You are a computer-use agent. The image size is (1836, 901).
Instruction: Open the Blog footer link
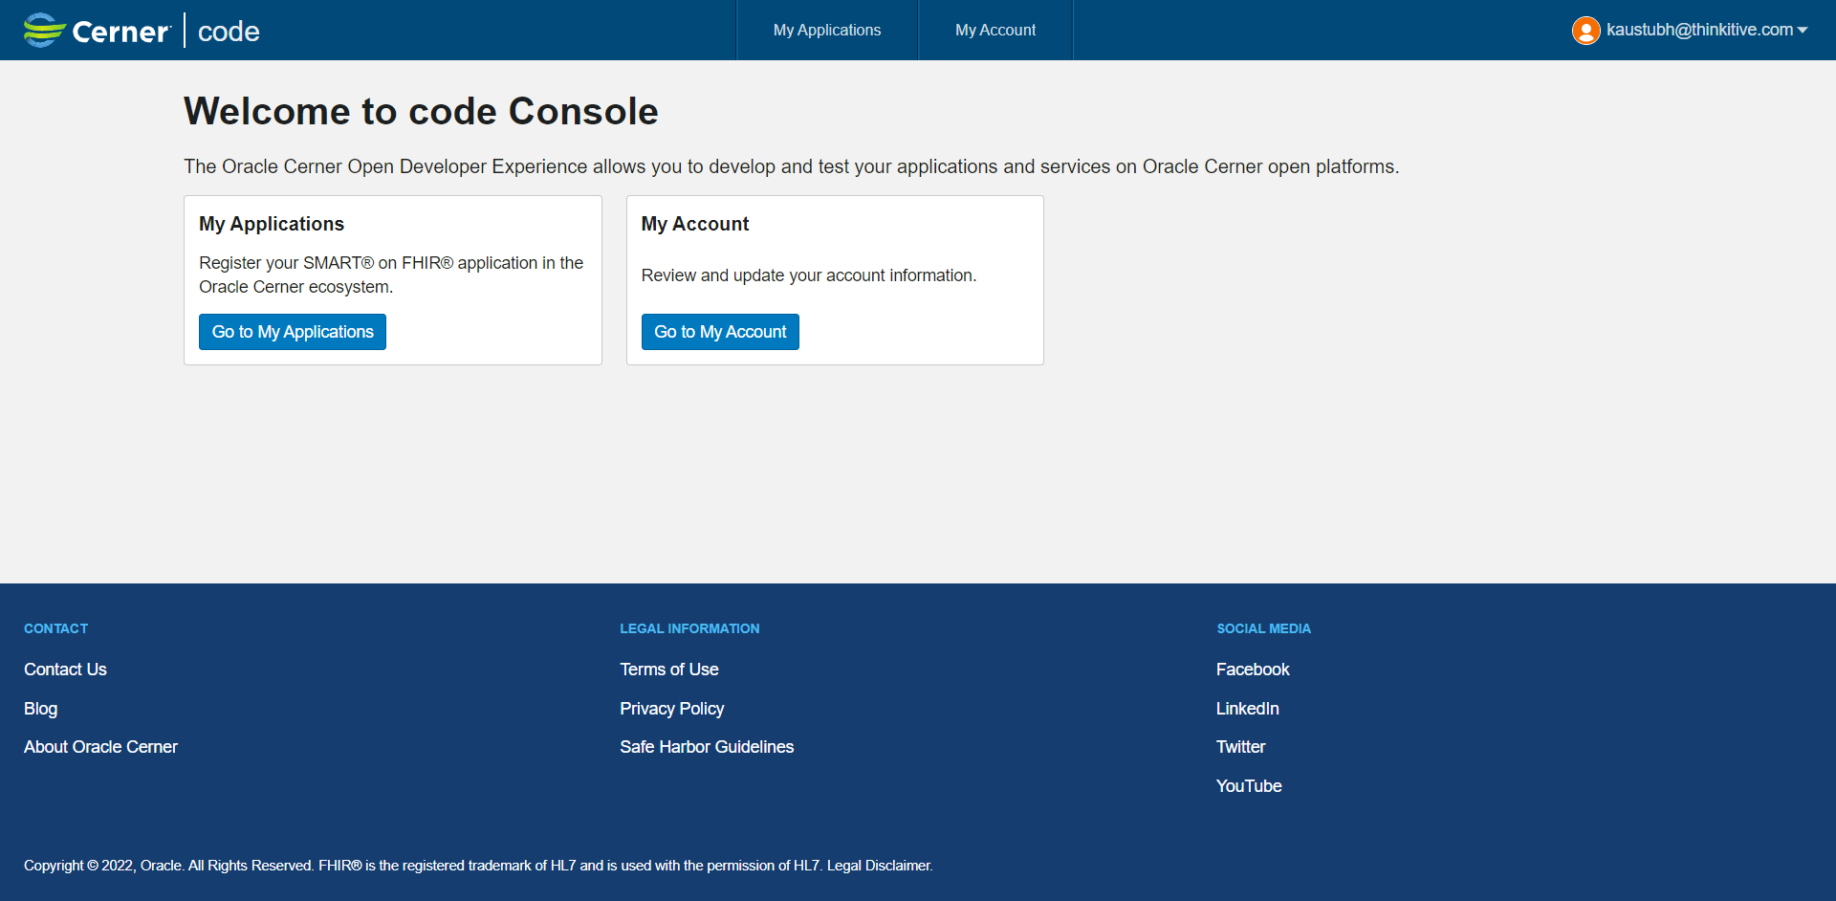click(x=40, y=709)
